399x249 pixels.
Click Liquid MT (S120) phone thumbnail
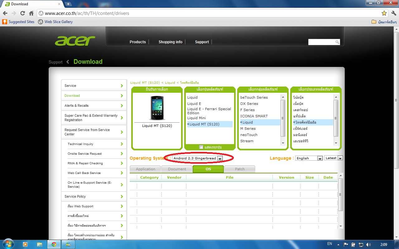tap(157, 108)
